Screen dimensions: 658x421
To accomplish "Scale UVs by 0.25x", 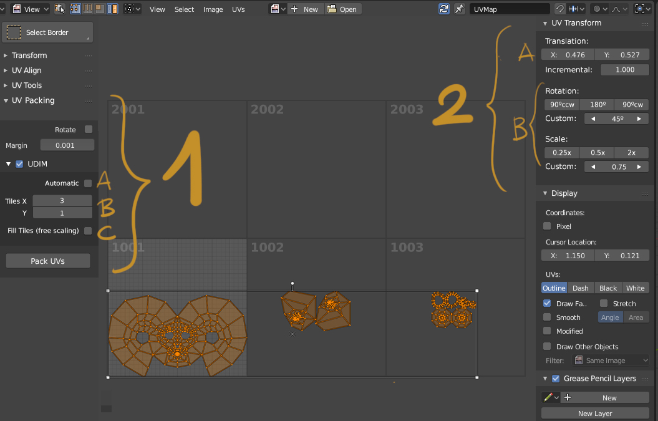I will pos(562,153).
